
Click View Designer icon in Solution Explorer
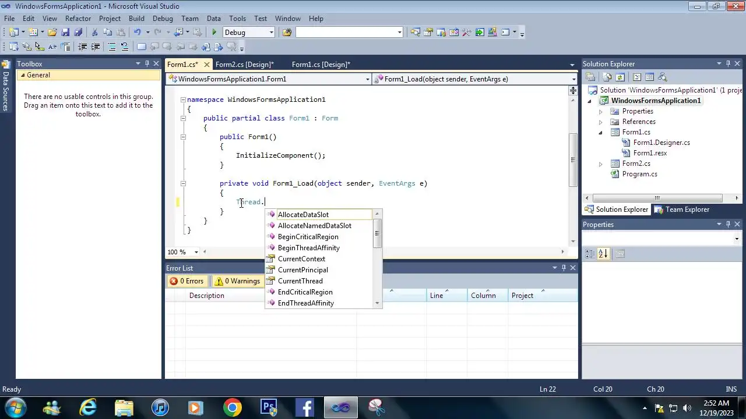[x=649, y=77]
